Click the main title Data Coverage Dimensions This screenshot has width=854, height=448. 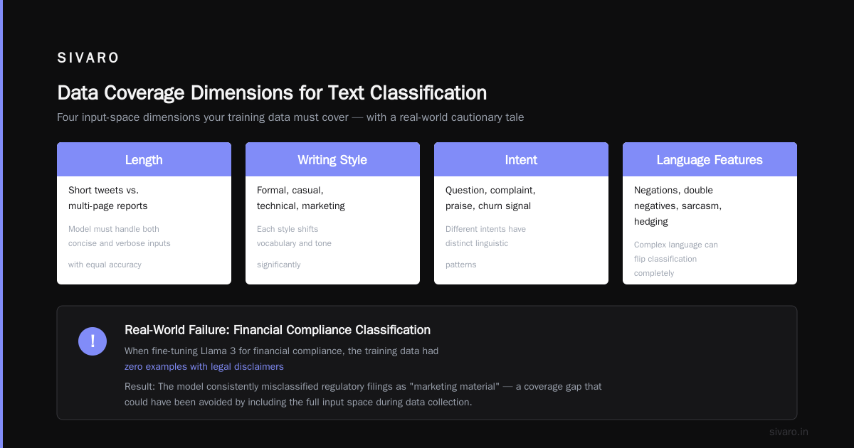(272, 93)
